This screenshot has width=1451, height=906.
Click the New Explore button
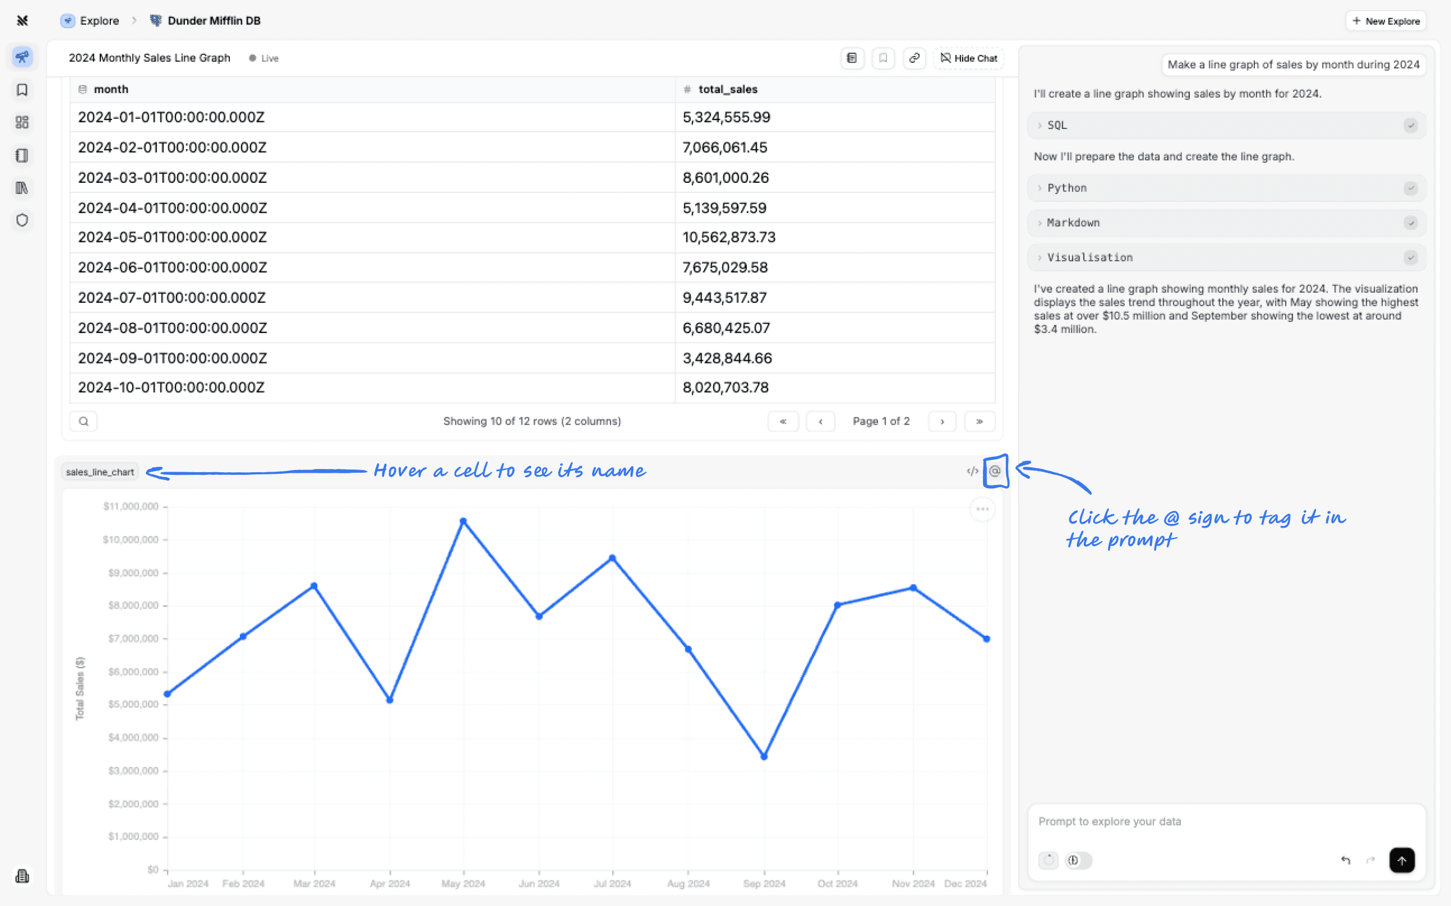[1385, 20]
